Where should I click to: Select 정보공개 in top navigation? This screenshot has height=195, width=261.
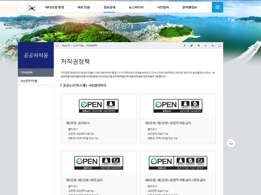coord(109,7)
